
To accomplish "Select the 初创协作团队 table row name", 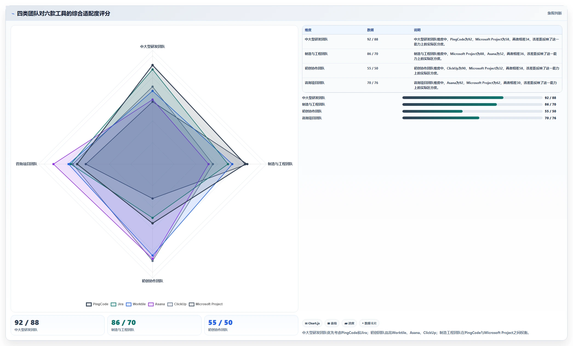I will [315, 68].
